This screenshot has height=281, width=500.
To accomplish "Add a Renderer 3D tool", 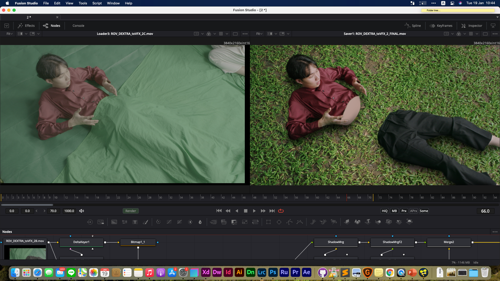I will (x=409, y=222).
